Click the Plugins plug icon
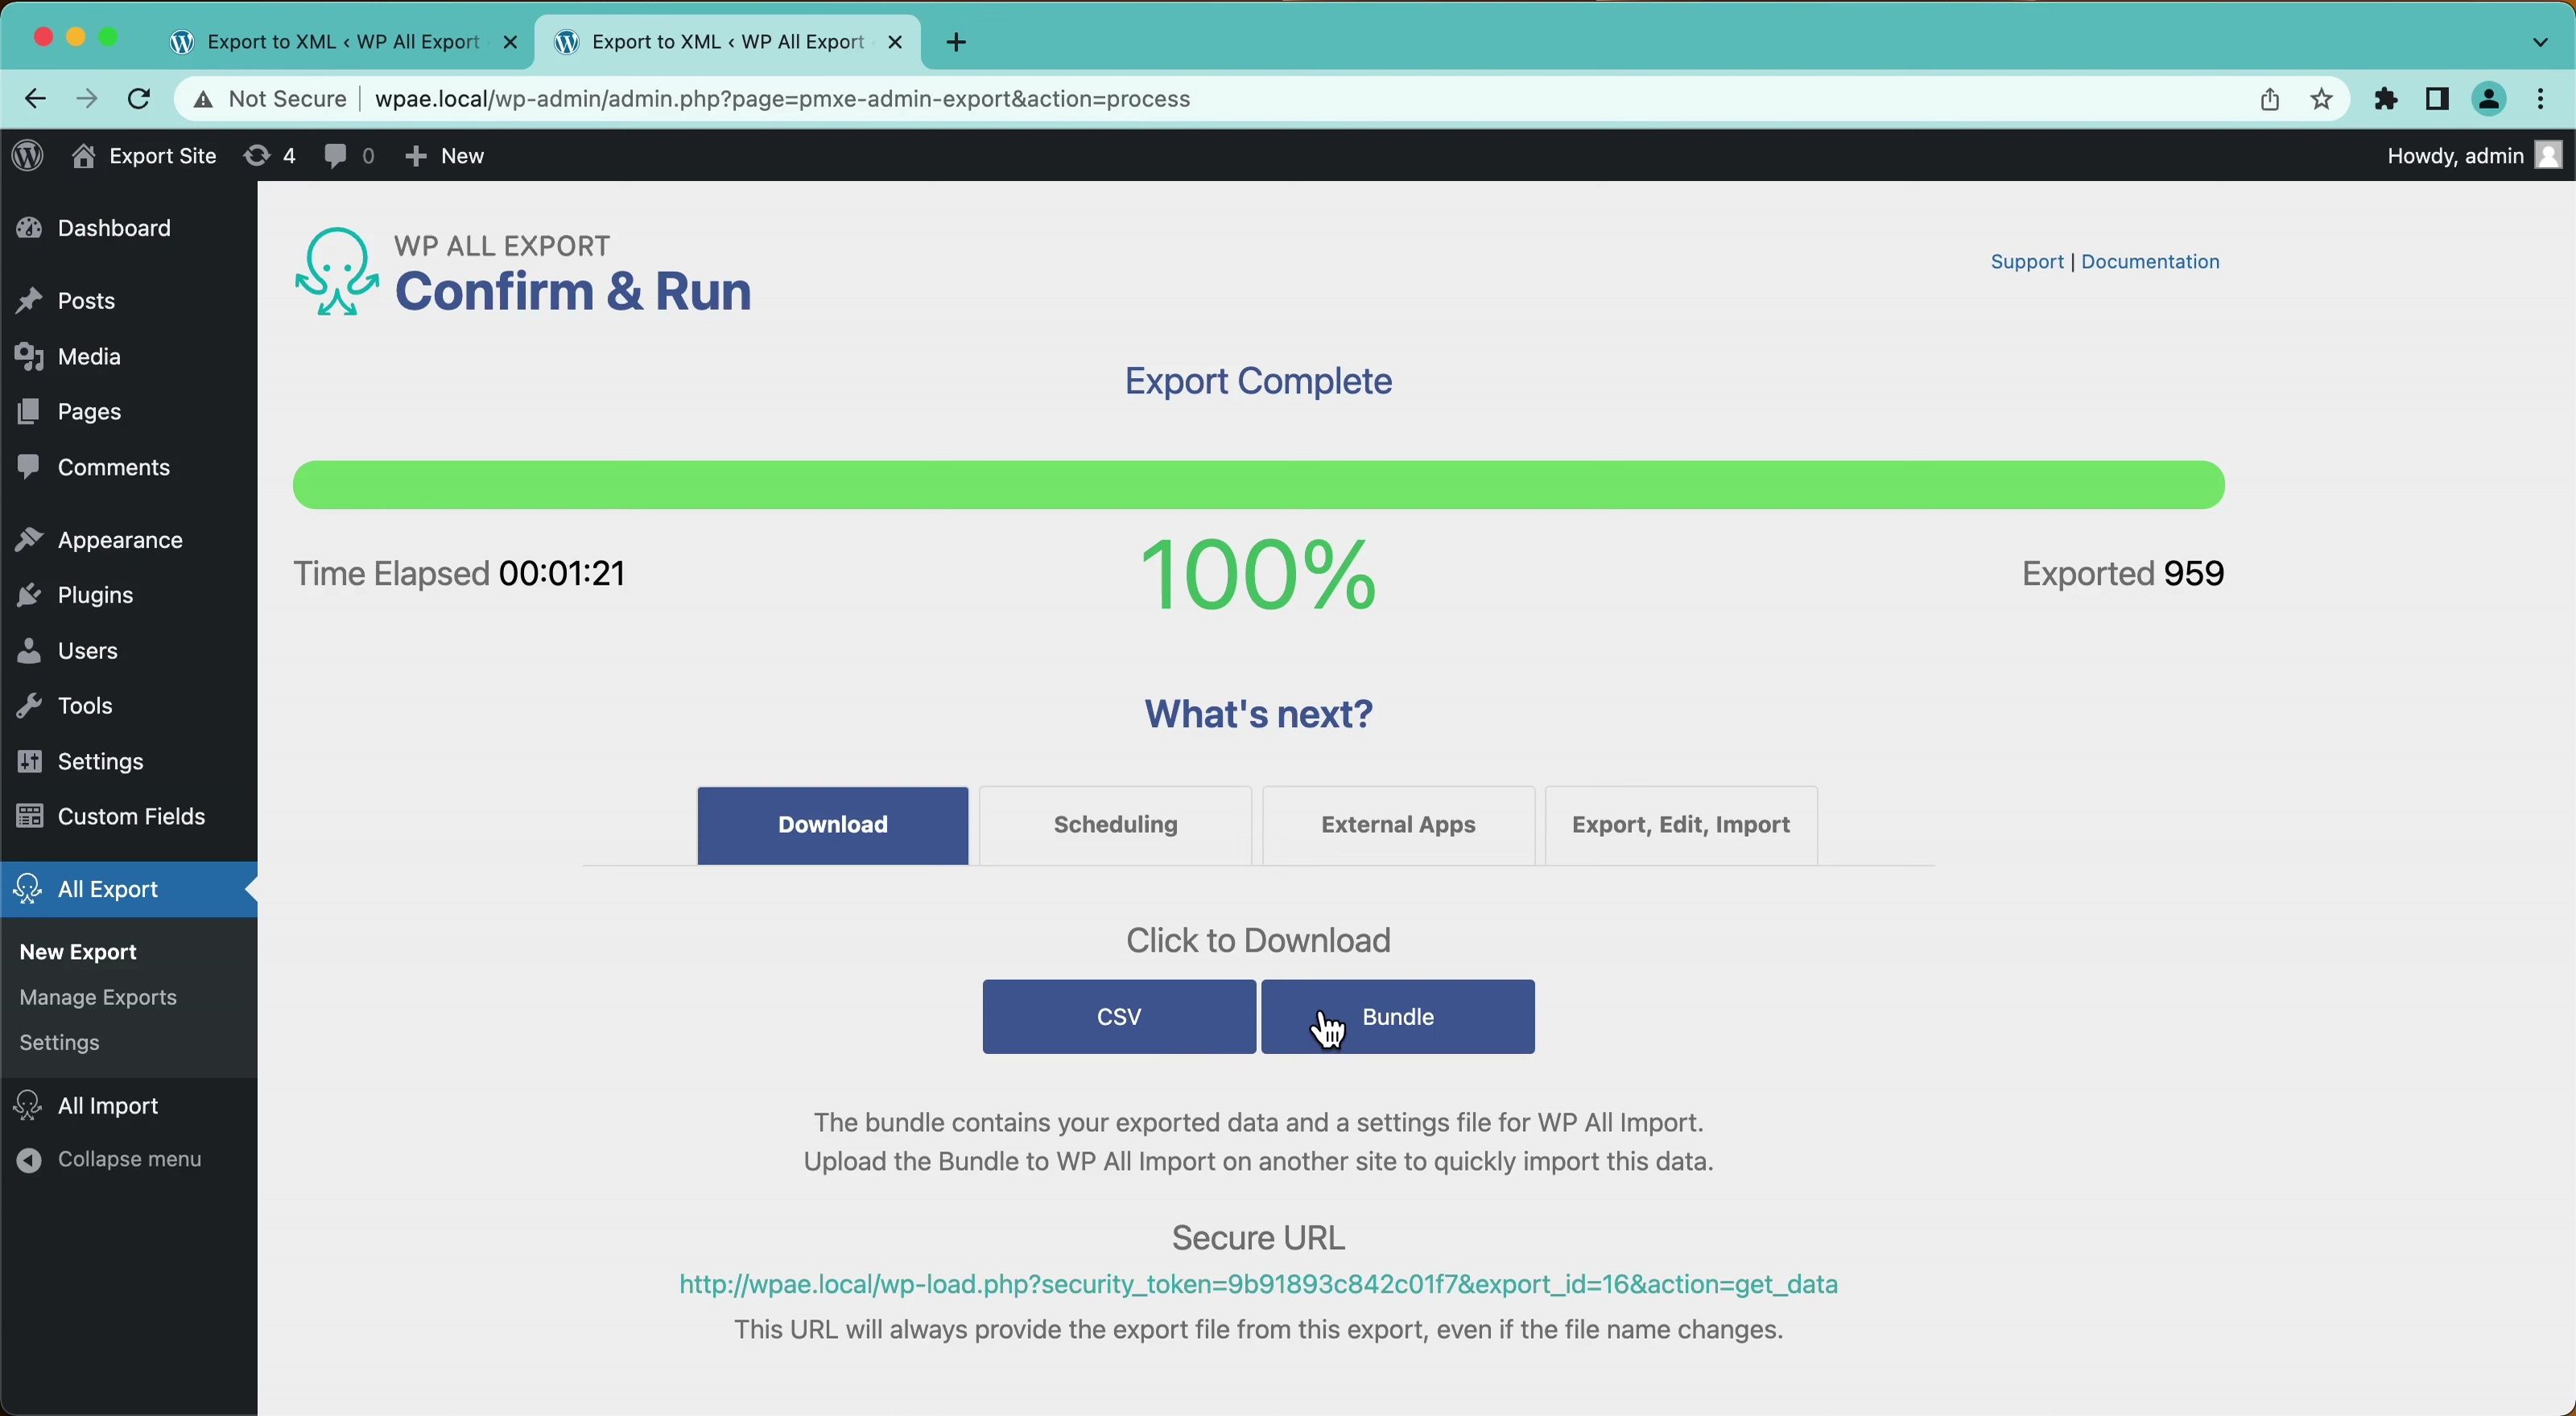 point(29,597)
